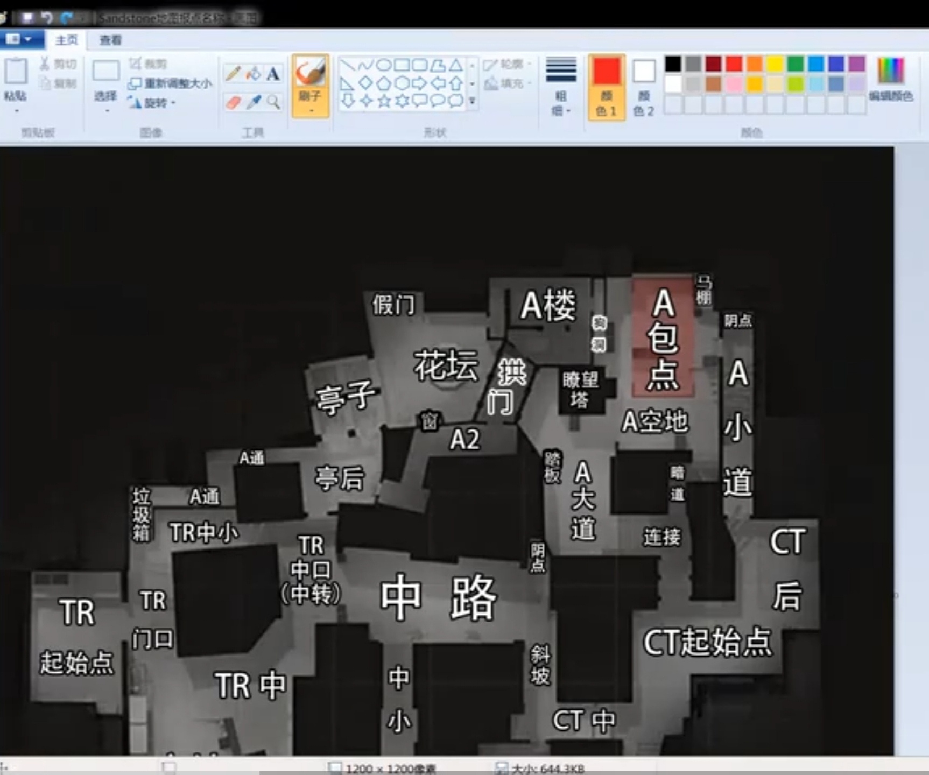Choose the Polygon shape
The width and height of the screenshot is (929, 775).
coord(438,66)
